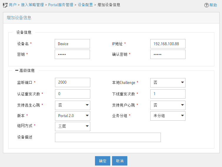Focus the 设备名 input field
The image size is (222, 167).
(72, 44)
